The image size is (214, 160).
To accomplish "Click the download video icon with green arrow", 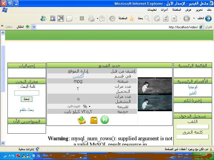I will (x=82, y=120).
